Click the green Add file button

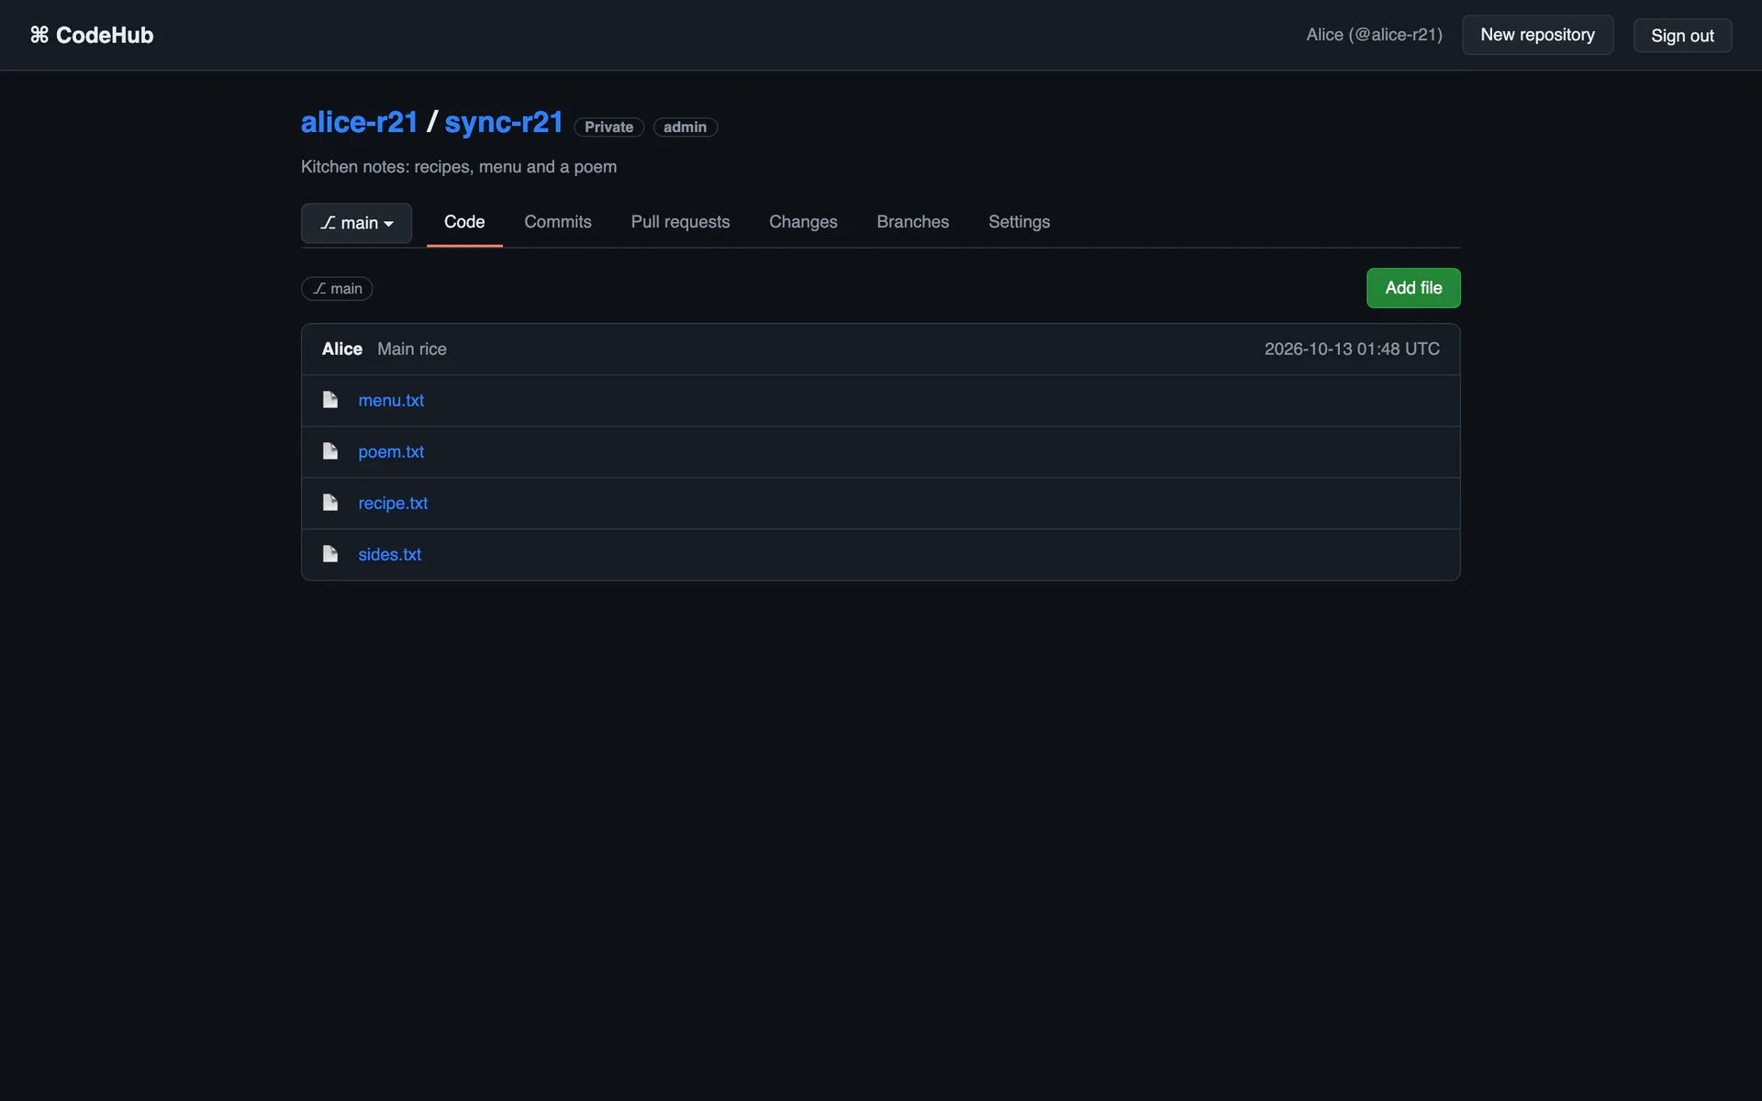(1413, 288)
